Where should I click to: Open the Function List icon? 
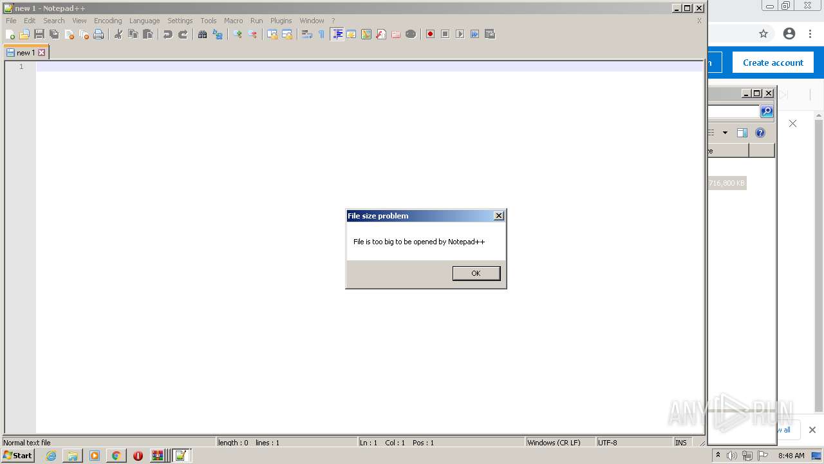tap(381, 34)
